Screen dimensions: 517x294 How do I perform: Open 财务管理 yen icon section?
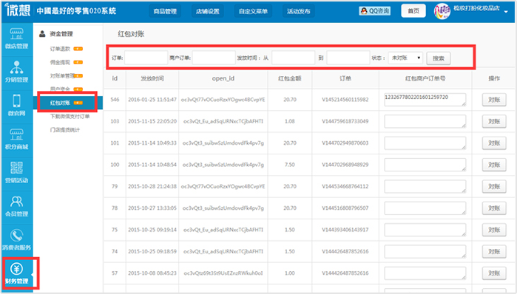(16, 273)
